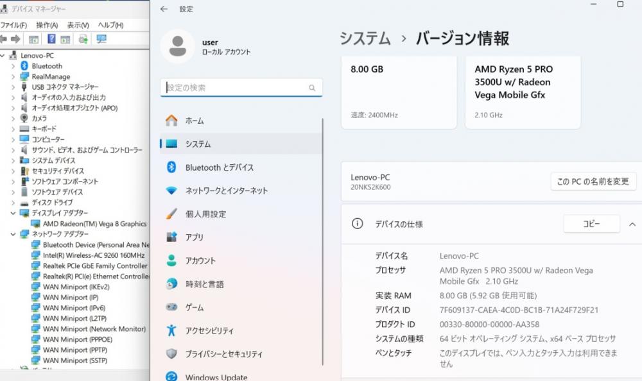This screenshot has height=381, width=642.
Task: Click the AMD Ryzen 5 PRO processor card
Action: 523,92
